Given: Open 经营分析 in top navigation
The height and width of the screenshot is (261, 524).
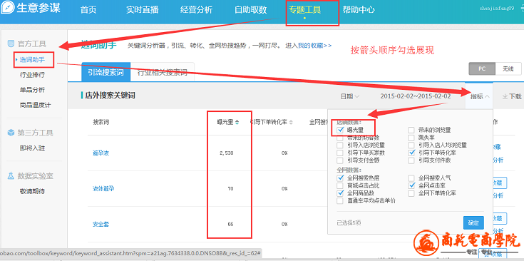Looking at the screenshot, I should tap(196, 10).
